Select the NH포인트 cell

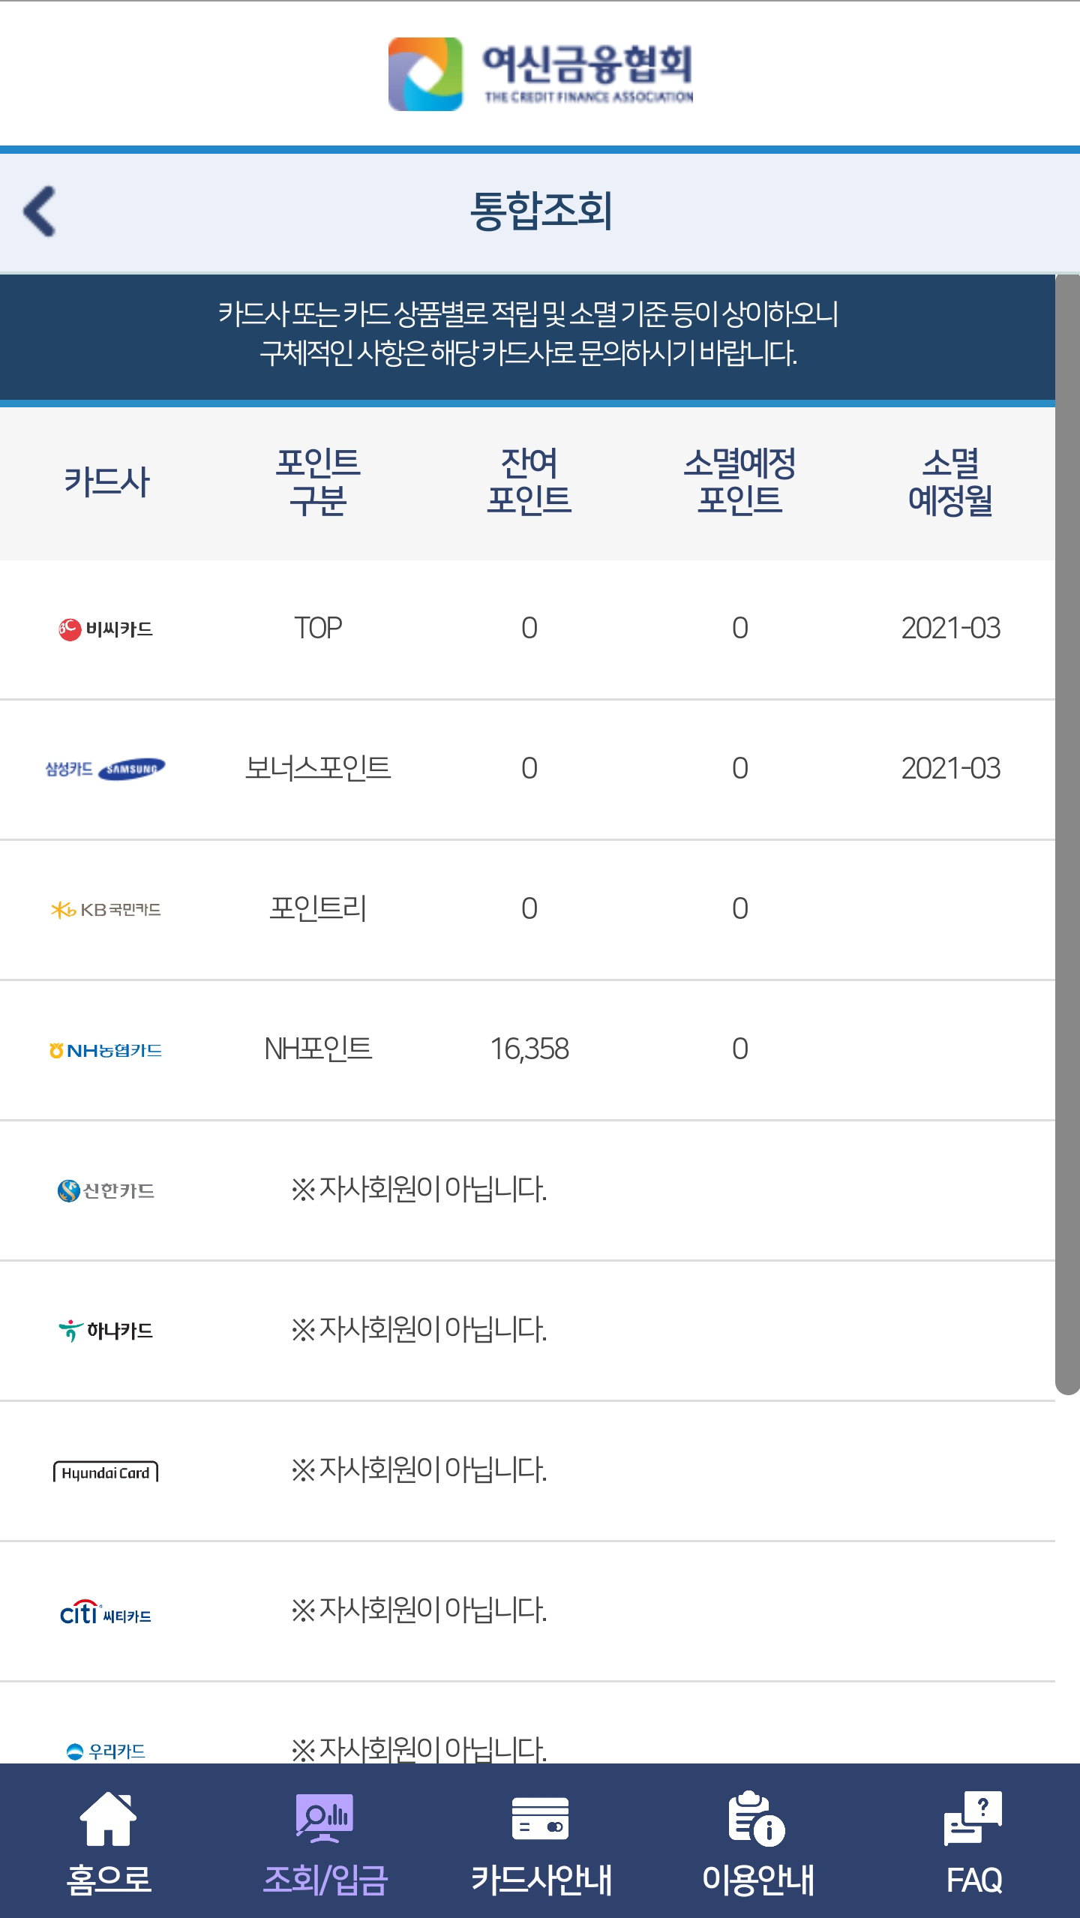(x=318, y=1049)
